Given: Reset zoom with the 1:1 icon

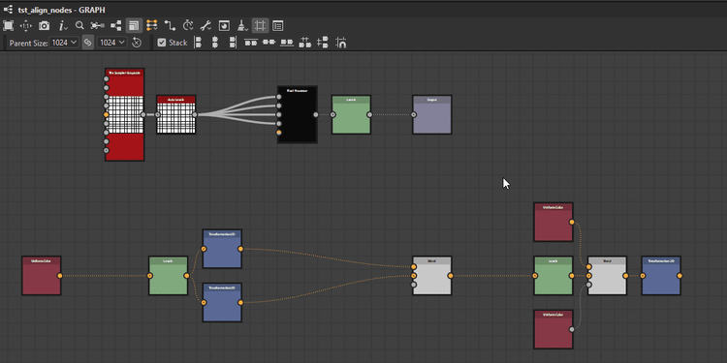Looking at the screenshot, I should (x=26, y=25).
